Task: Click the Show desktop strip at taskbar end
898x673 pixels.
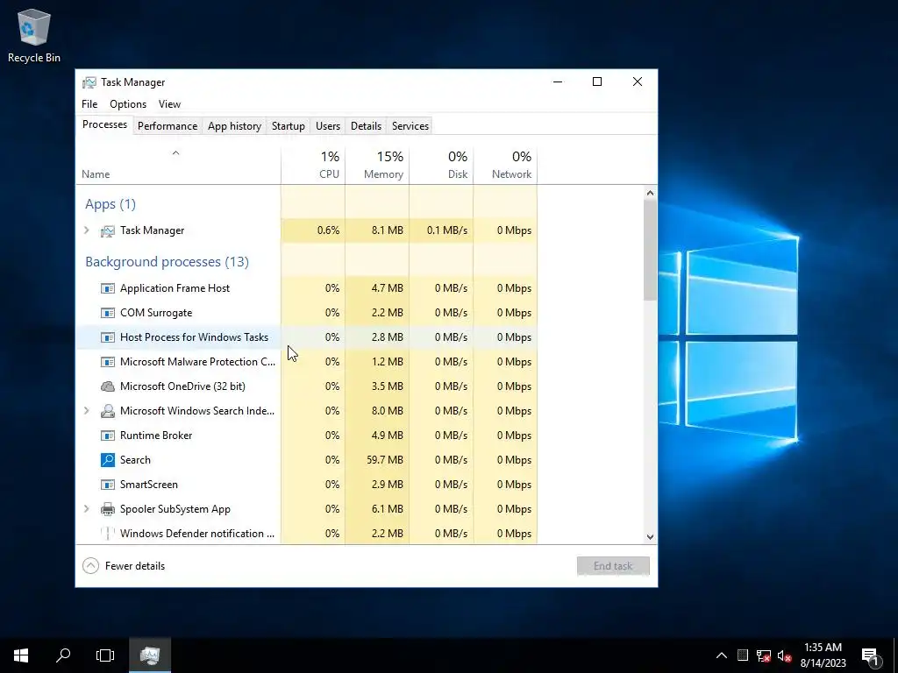Action: (x=895, y=655)
